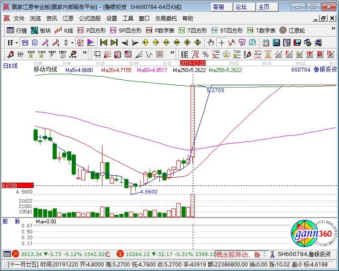The image size is (339, 271).
Task: Click the blue telephone icon
Action: 25,43
